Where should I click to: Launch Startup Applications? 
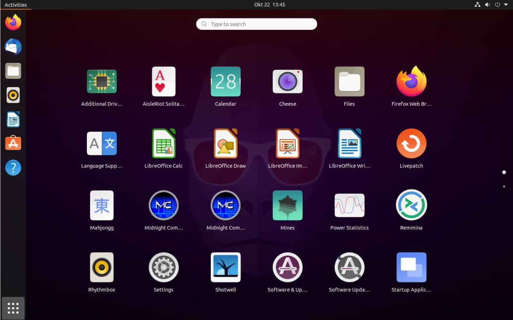click(411, 267)
